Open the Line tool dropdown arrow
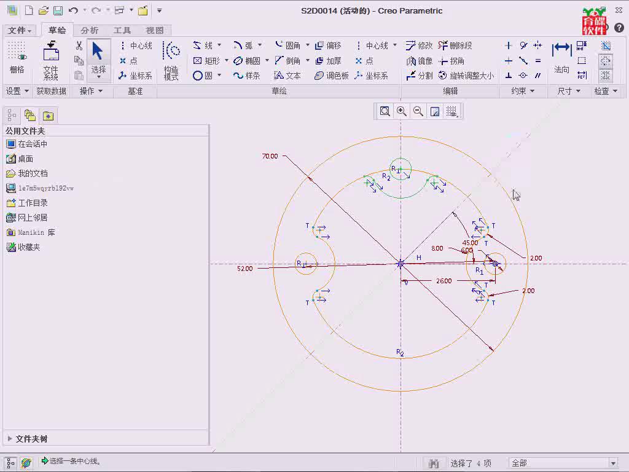The height and width of the screenshot is (472, 629). (219, 45)
